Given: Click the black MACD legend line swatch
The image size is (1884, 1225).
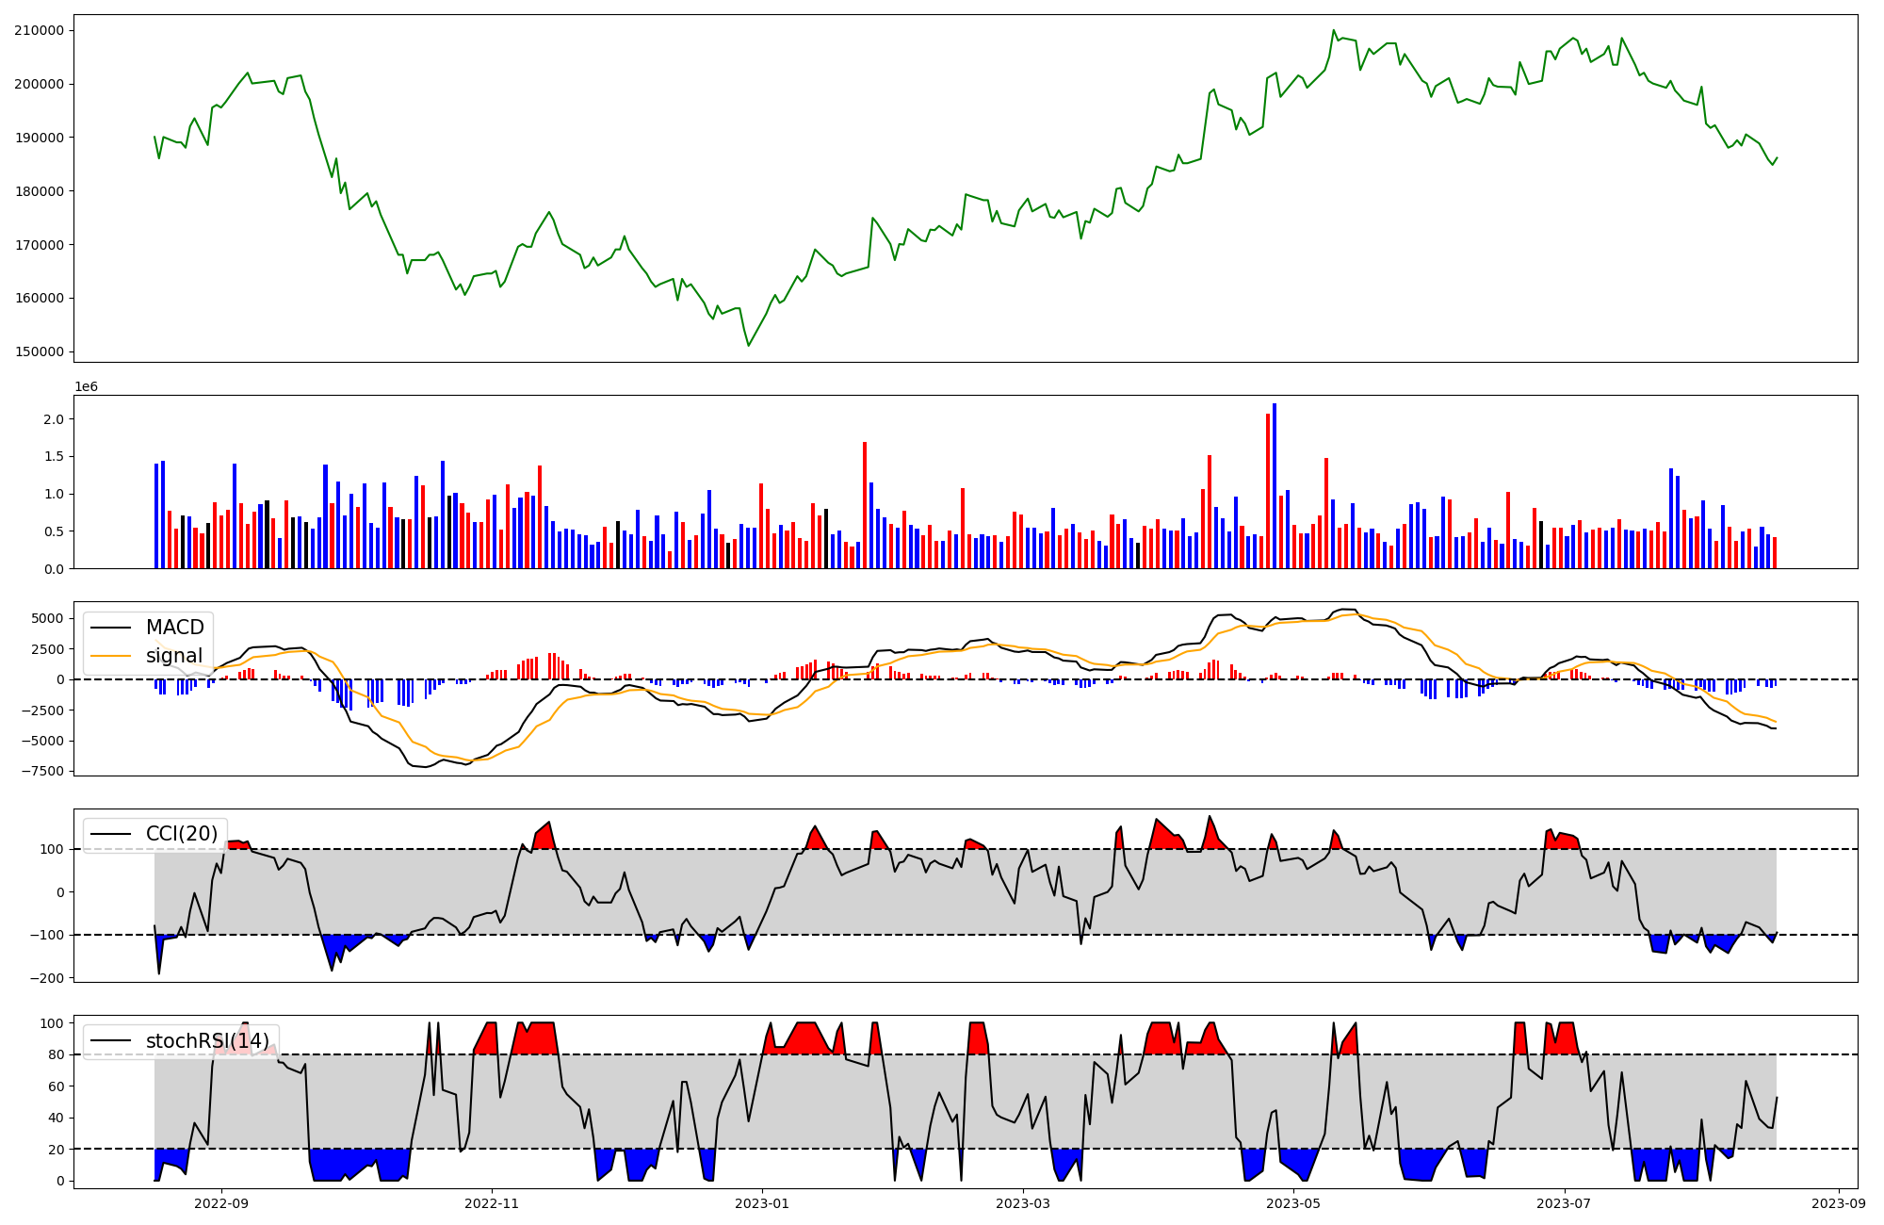Looking at the screenshot, I should coord(112,628).
